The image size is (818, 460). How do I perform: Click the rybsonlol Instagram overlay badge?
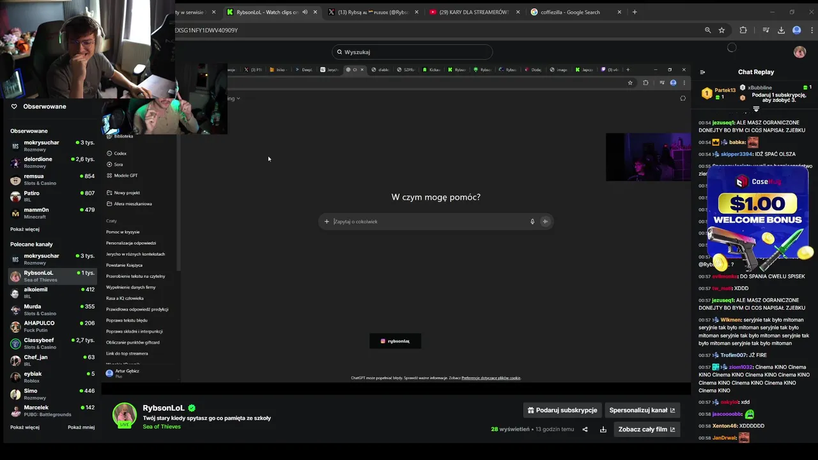click(x=395, y=341)
